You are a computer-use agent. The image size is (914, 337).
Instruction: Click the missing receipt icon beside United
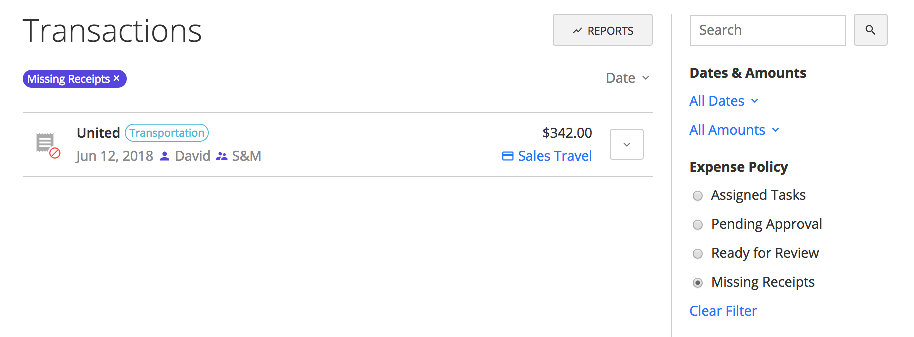[48, 146]
